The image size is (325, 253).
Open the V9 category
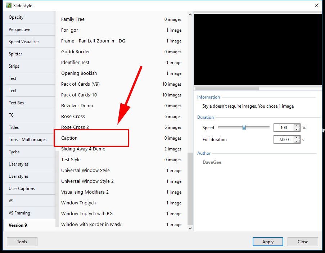pyautogui.click(x=29, y=200)
